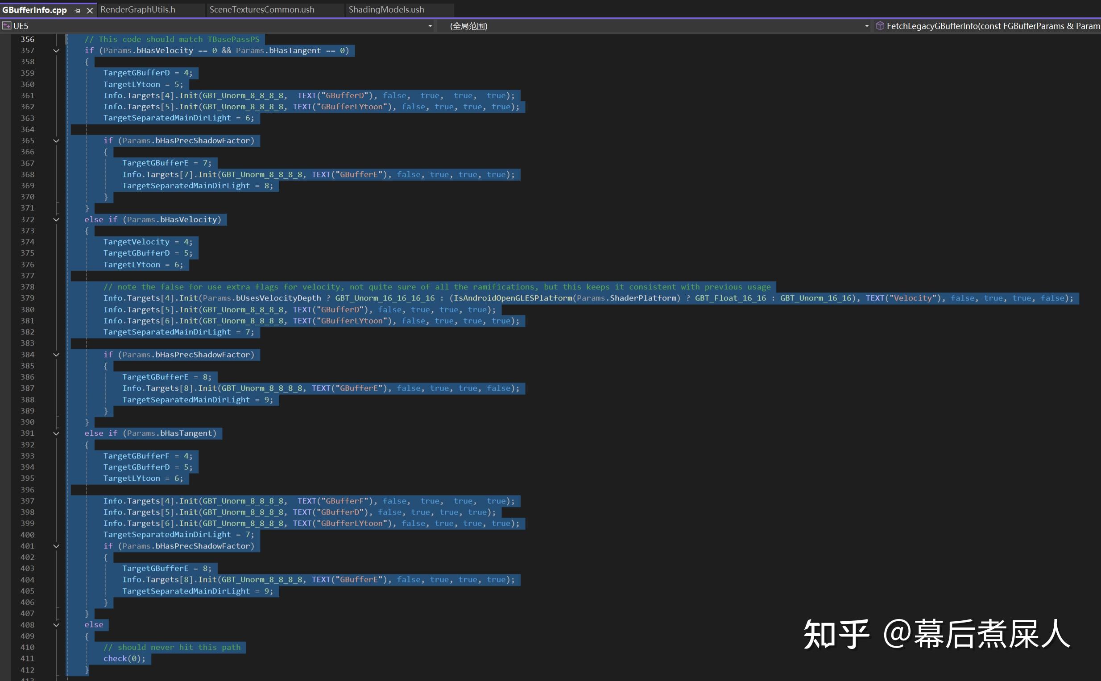Toggle the pin on GBufferInfo.cpp tab
This screenshot has height=681, width=1101.
pos(77,10)
